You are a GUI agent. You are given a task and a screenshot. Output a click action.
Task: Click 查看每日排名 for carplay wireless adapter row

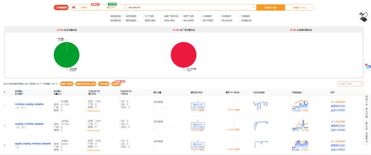338,126
